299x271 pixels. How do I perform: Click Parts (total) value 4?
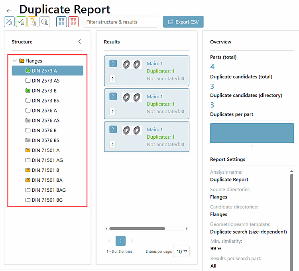[x=212, y=67]
